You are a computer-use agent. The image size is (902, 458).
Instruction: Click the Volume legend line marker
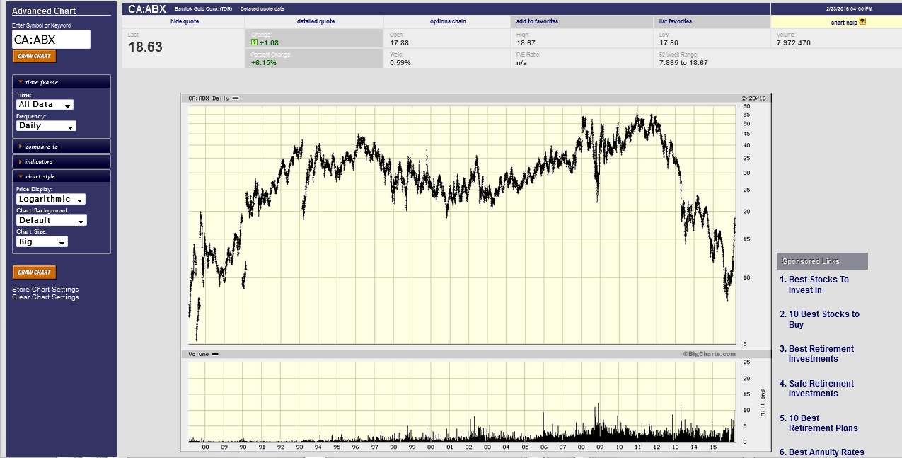coord(215,354)
